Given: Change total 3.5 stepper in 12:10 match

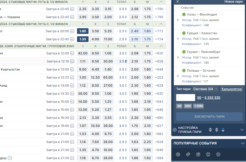Looking at the screenshot, I should pyautogui.click(x=126, y=61).
